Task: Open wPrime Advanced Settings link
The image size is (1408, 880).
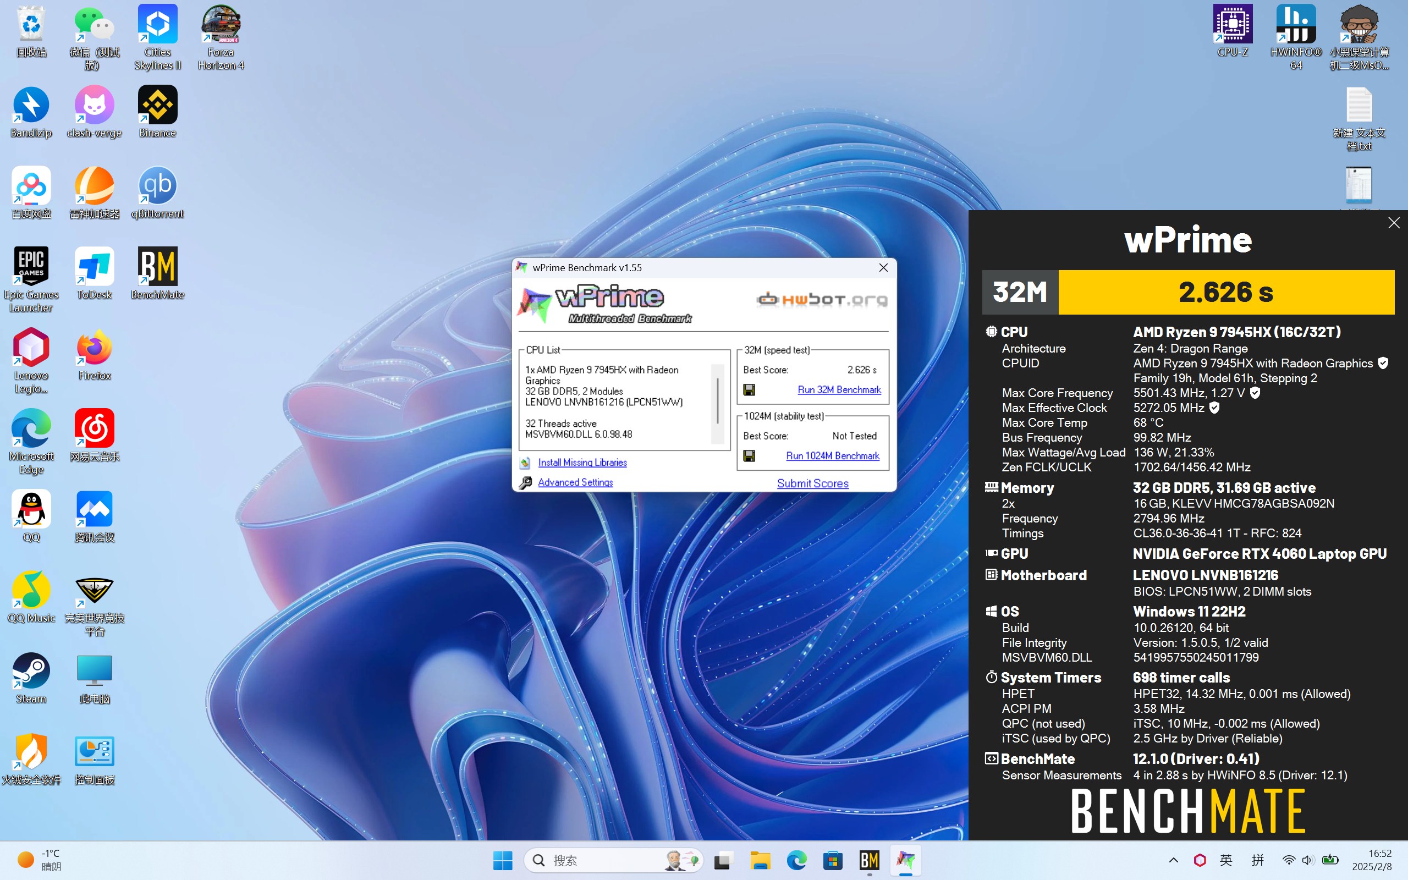Action: pos(575,482)
